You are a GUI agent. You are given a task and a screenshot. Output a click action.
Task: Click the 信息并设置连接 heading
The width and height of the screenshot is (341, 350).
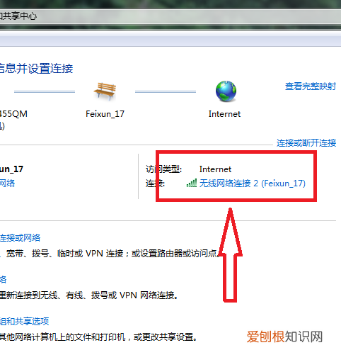tap(36, 69)
